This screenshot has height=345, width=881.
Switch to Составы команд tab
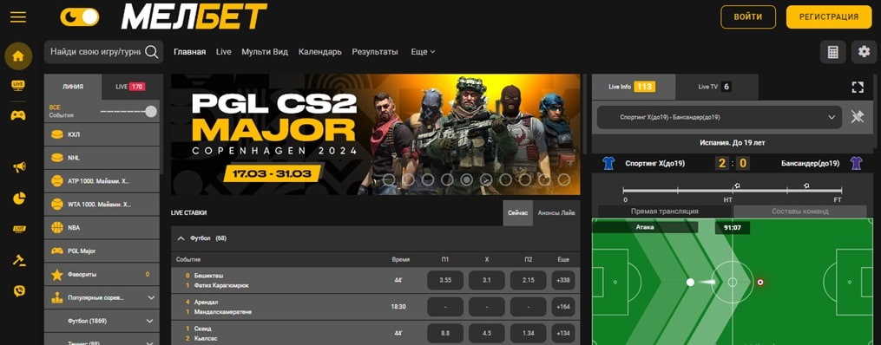[x=800, y=212]
